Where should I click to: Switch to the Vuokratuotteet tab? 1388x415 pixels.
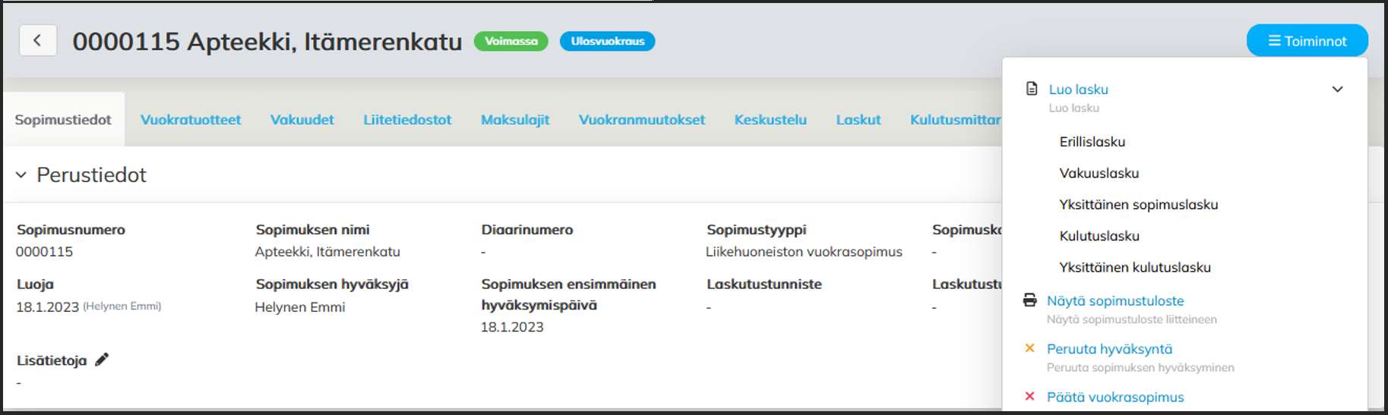click(x=191, y=120)
